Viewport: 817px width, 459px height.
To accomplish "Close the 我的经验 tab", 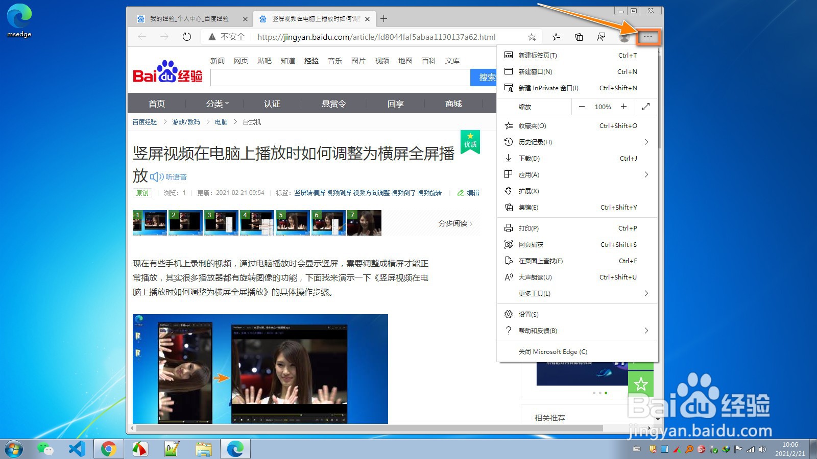I will (245, 19).
